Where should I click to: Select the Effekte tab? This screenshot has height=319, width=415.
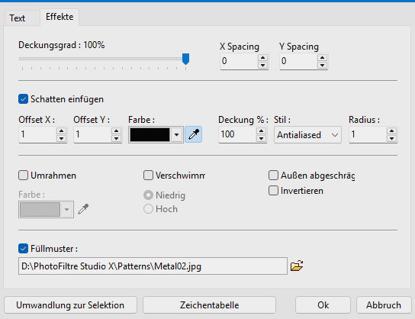click(60, 17)
